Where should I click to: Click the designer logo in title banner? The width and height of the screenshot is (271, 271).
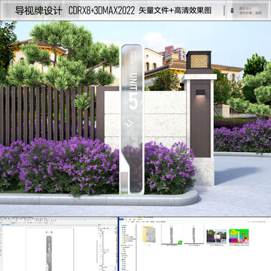pos(232,11)
